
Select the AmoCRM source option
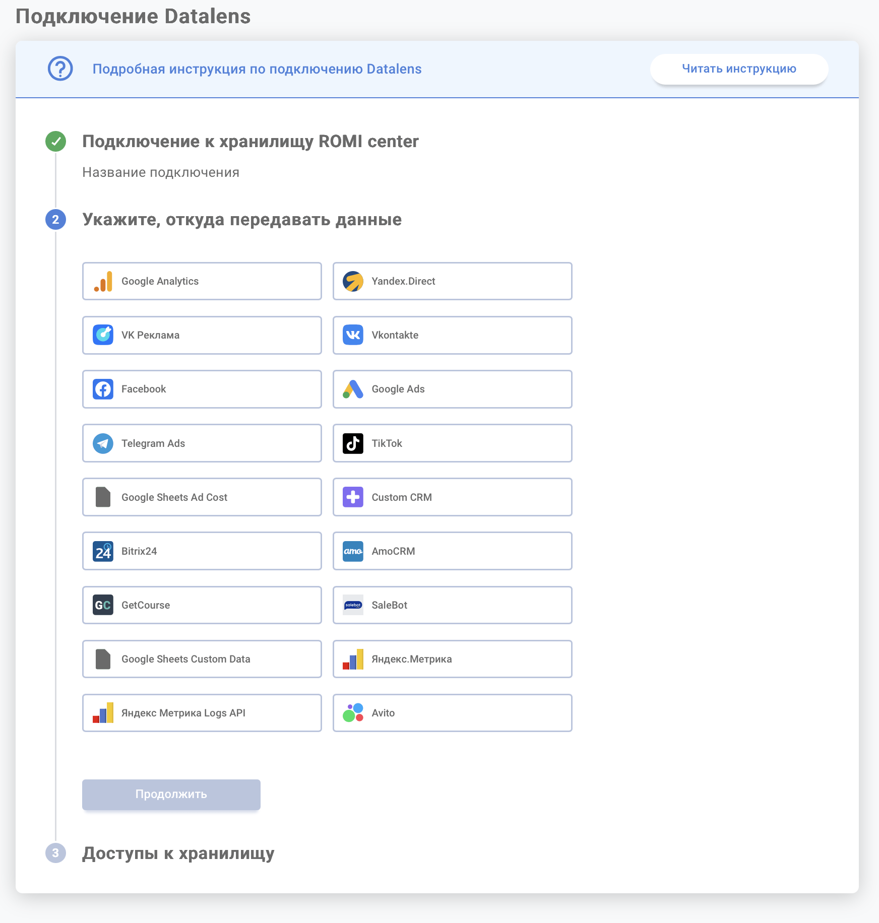click(452, 551)
